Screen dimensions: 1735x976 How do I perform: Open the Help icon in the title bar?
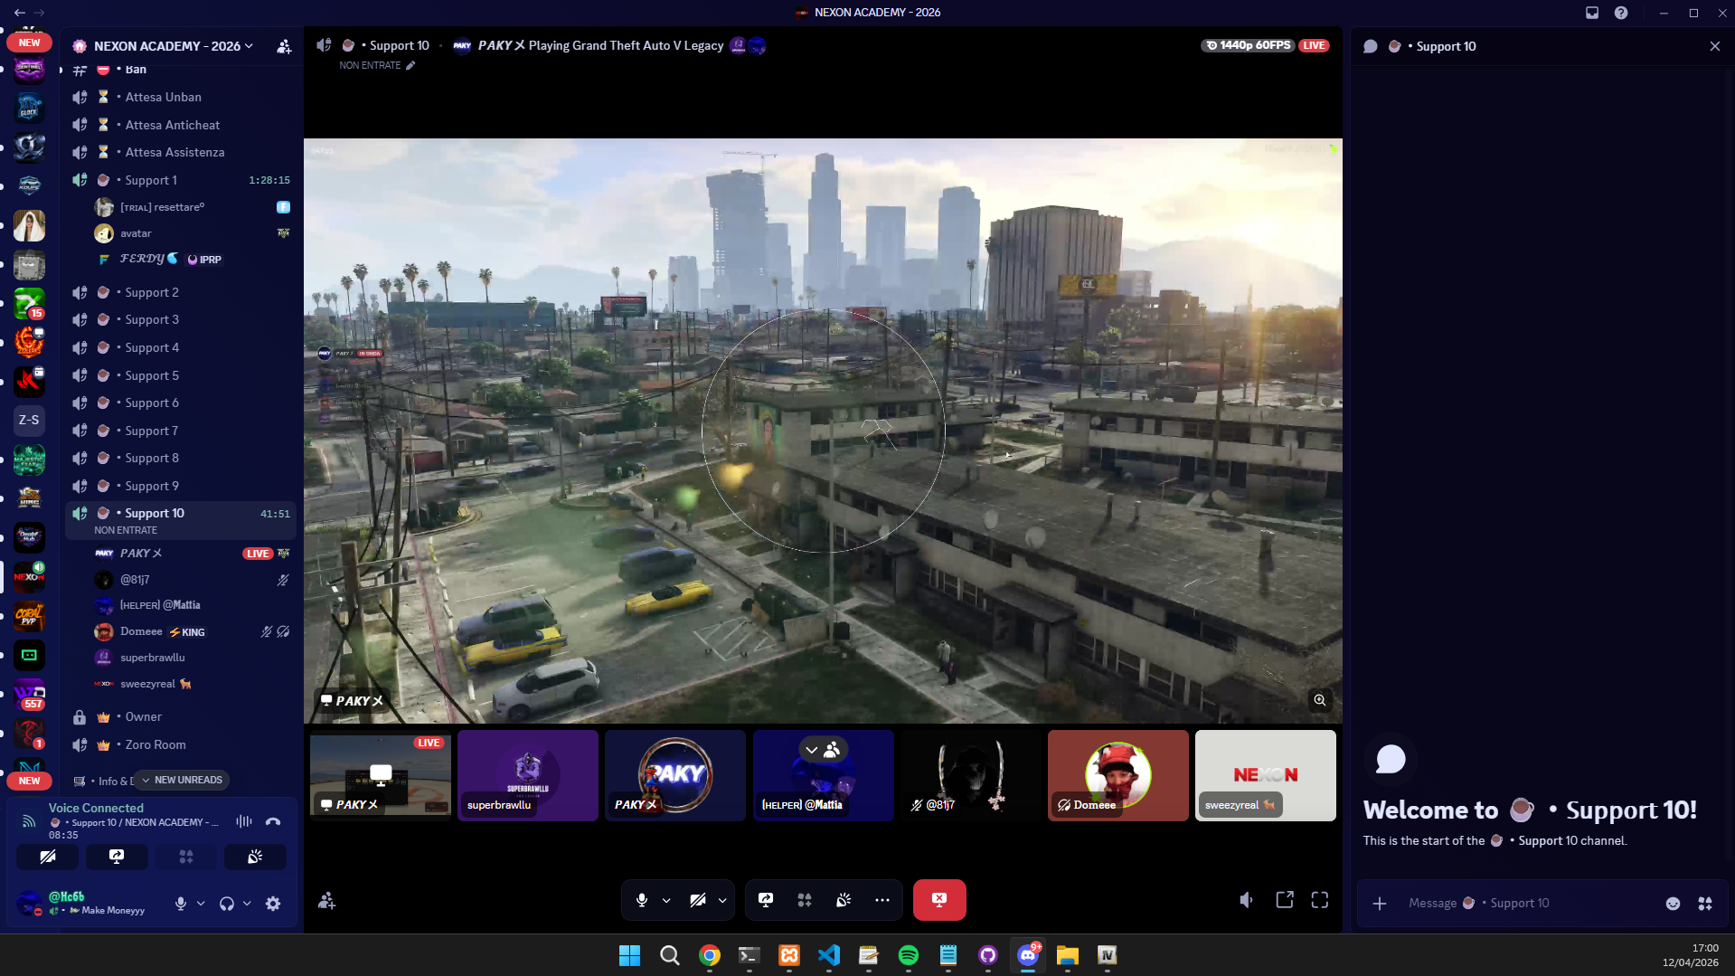pyautogui.click(x=1621, y=13)
